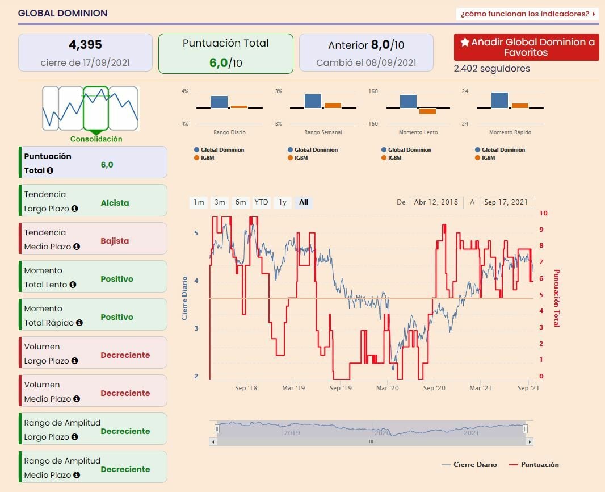Click the 'Bajista' trend value
This screenshot has height=492, width=605.
coord(115,241)
